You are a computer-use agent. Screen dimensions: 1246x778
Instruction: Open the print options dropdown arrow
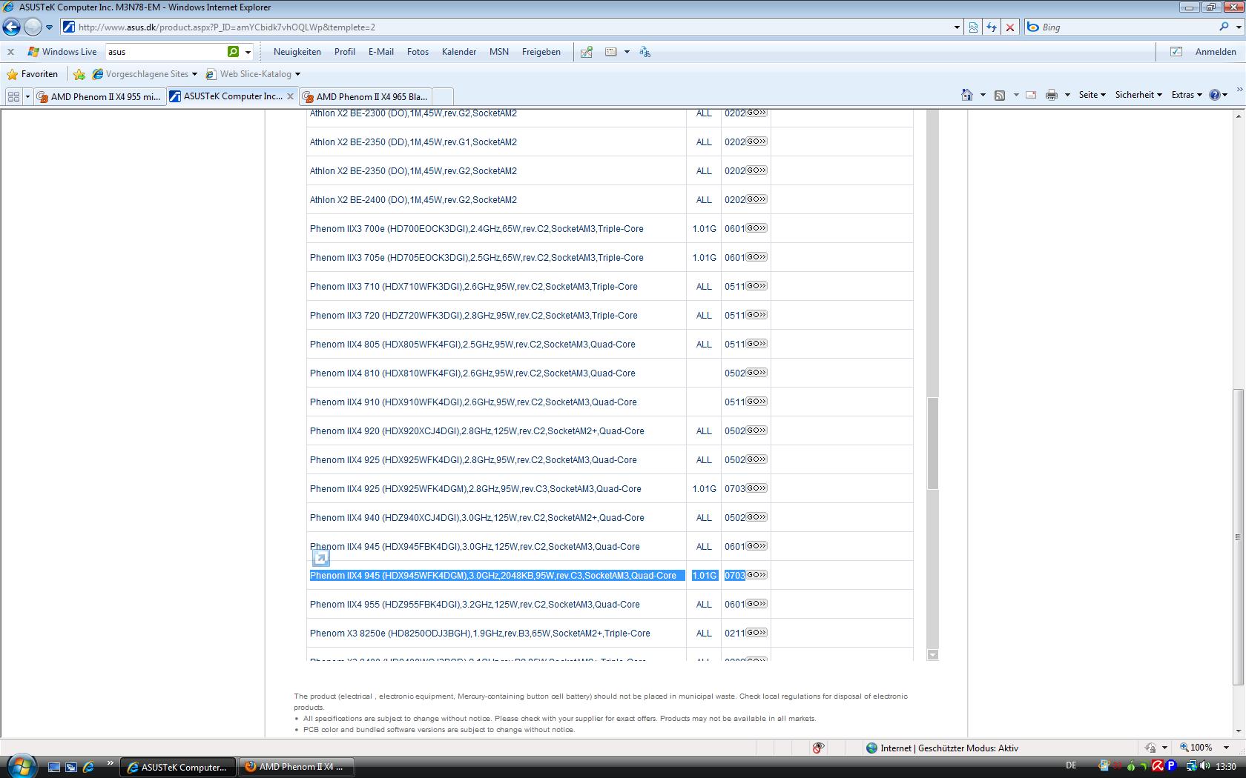point(1067,95)
